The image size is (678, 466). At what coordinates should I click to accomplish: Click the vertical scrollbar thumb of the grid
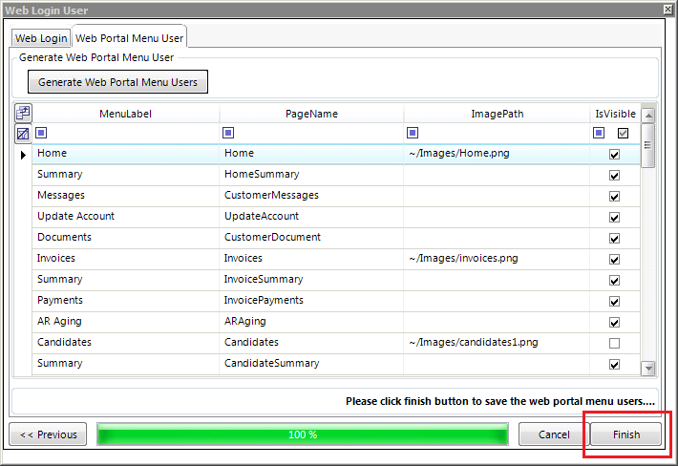coord(647,145)
